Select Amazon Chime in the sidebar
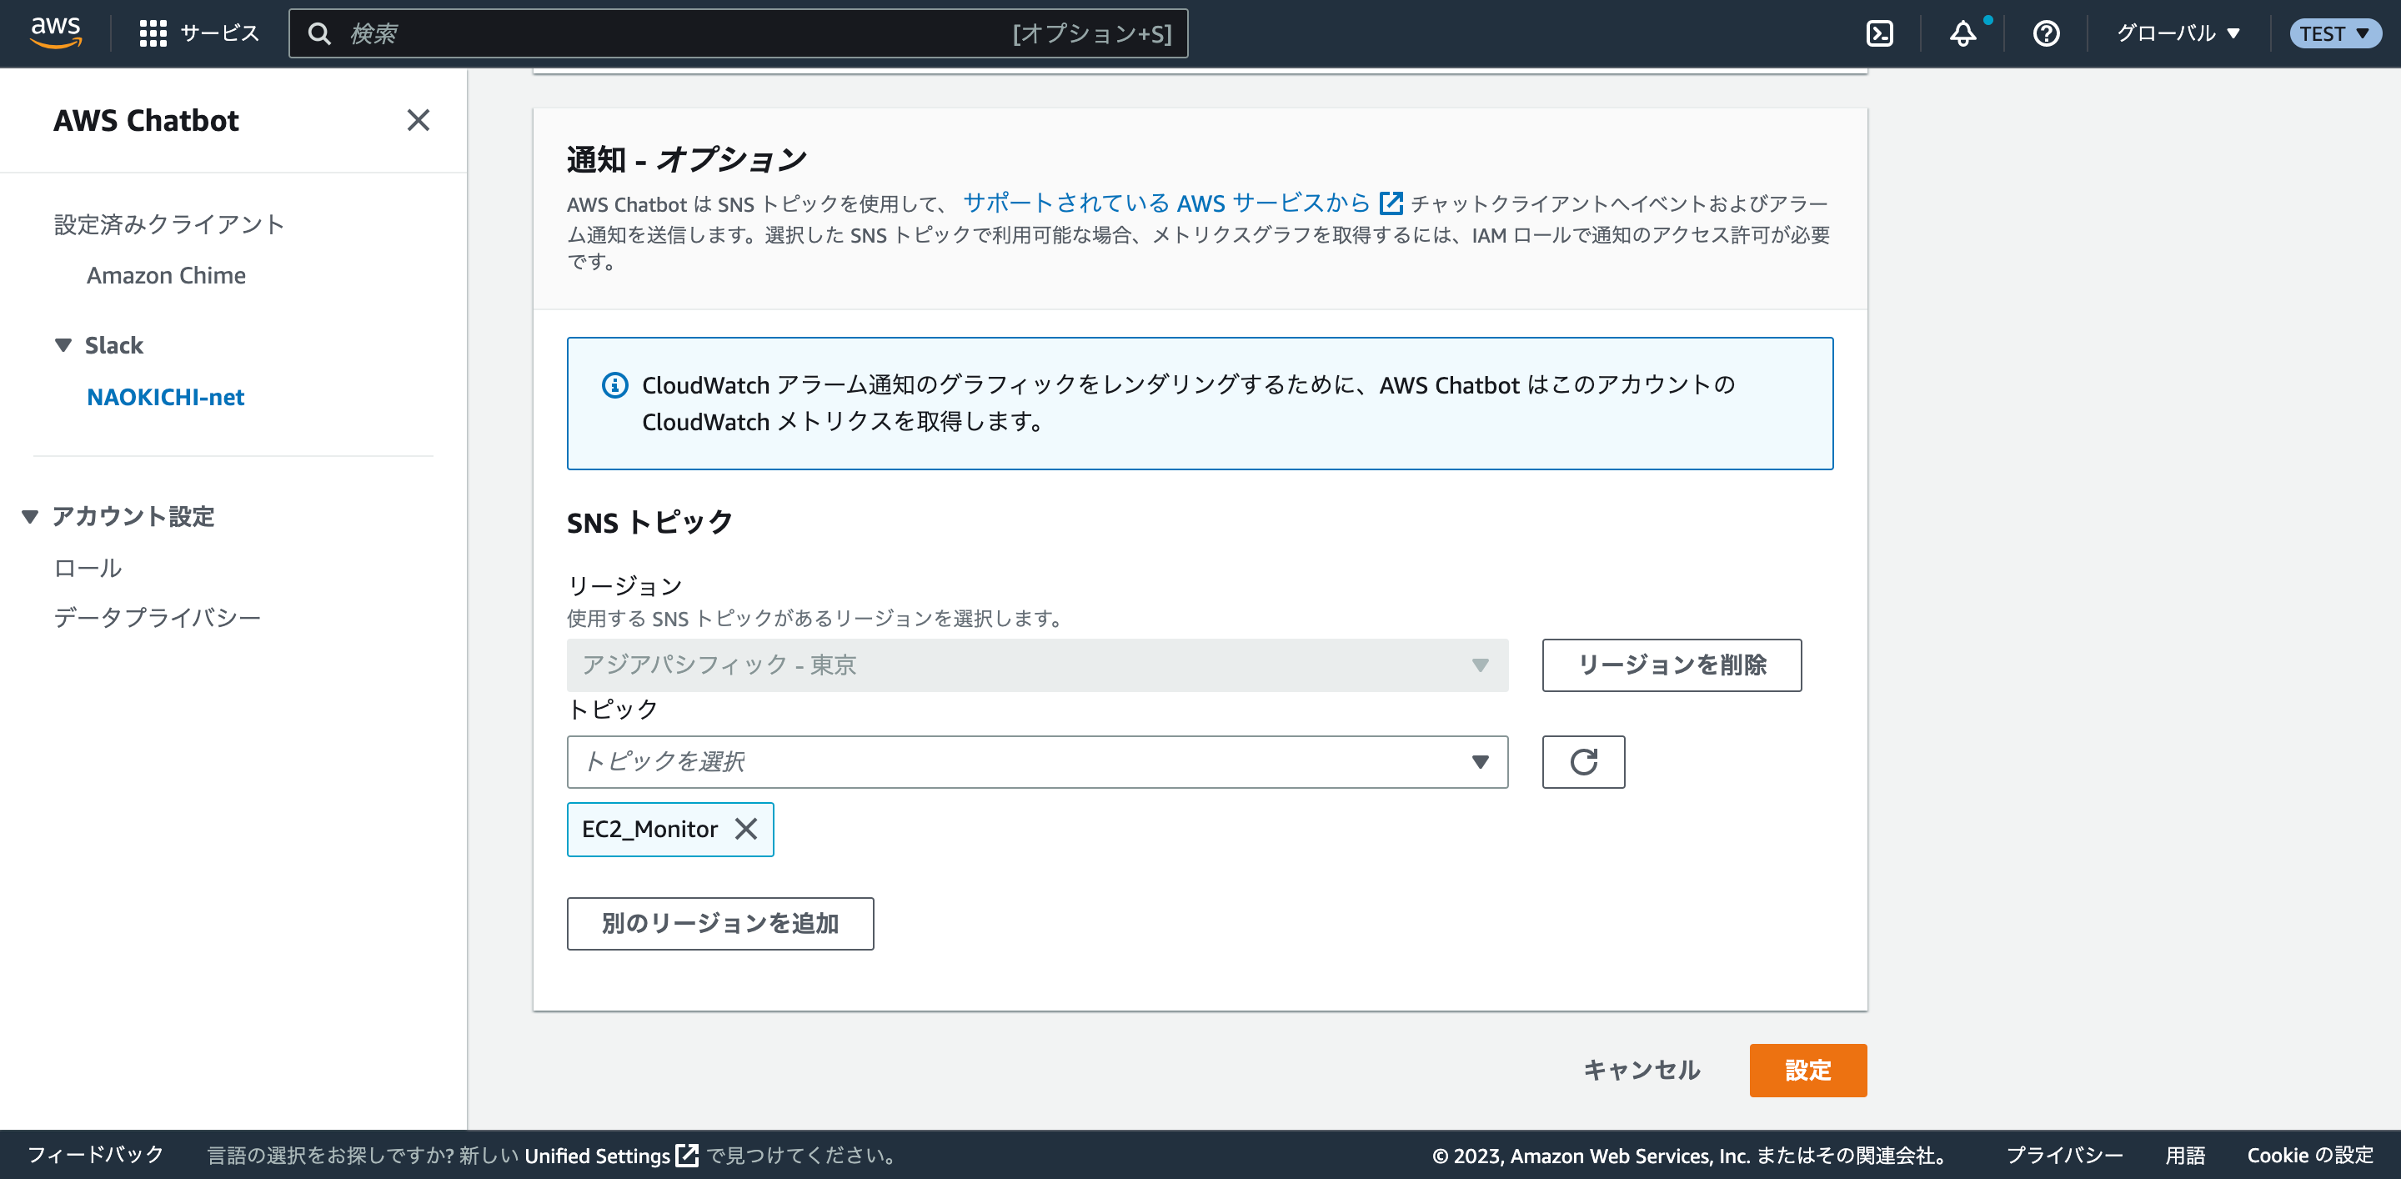The height and width of the screenshot is (1179, 2401). [x=166, y=275]
